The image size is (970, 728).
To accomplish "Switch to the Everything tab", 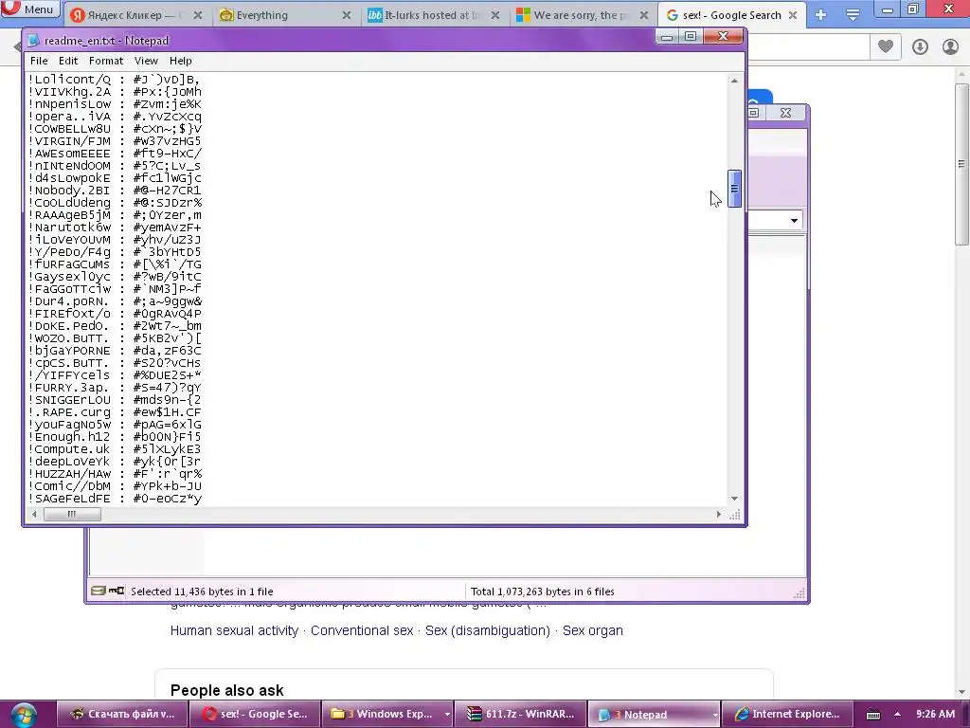I will click(285, 15).
